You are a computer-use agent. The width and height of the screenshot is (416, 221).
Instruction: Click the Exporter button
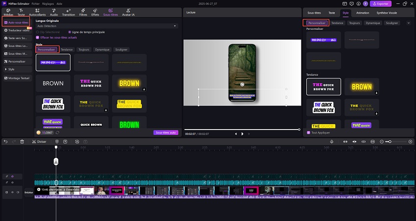381,4
